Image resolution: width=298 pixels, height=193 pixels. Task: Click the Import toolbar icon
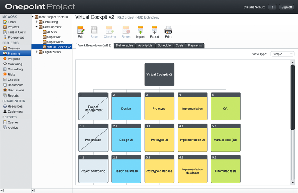[140, 30]
